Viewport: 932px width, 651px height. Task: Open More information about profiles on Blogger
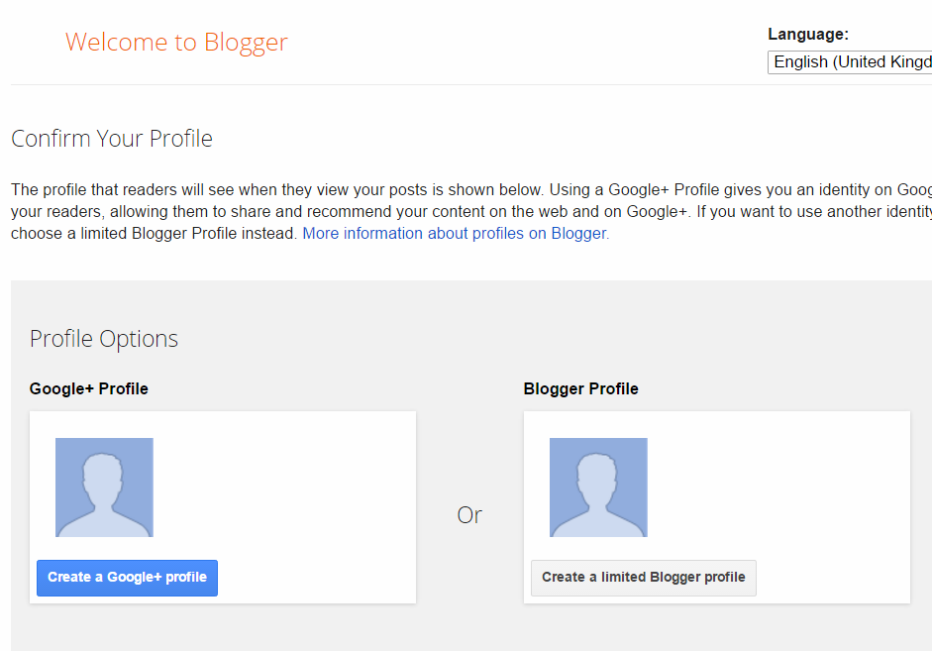coord(456,234)
